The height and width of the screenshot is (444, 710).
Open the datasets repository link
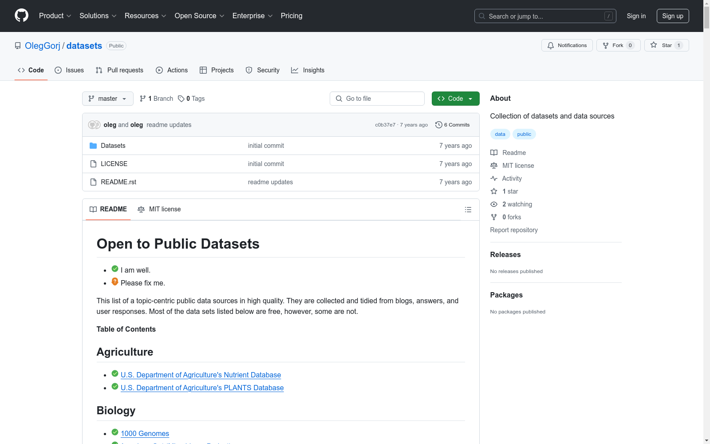pos(84,46)
